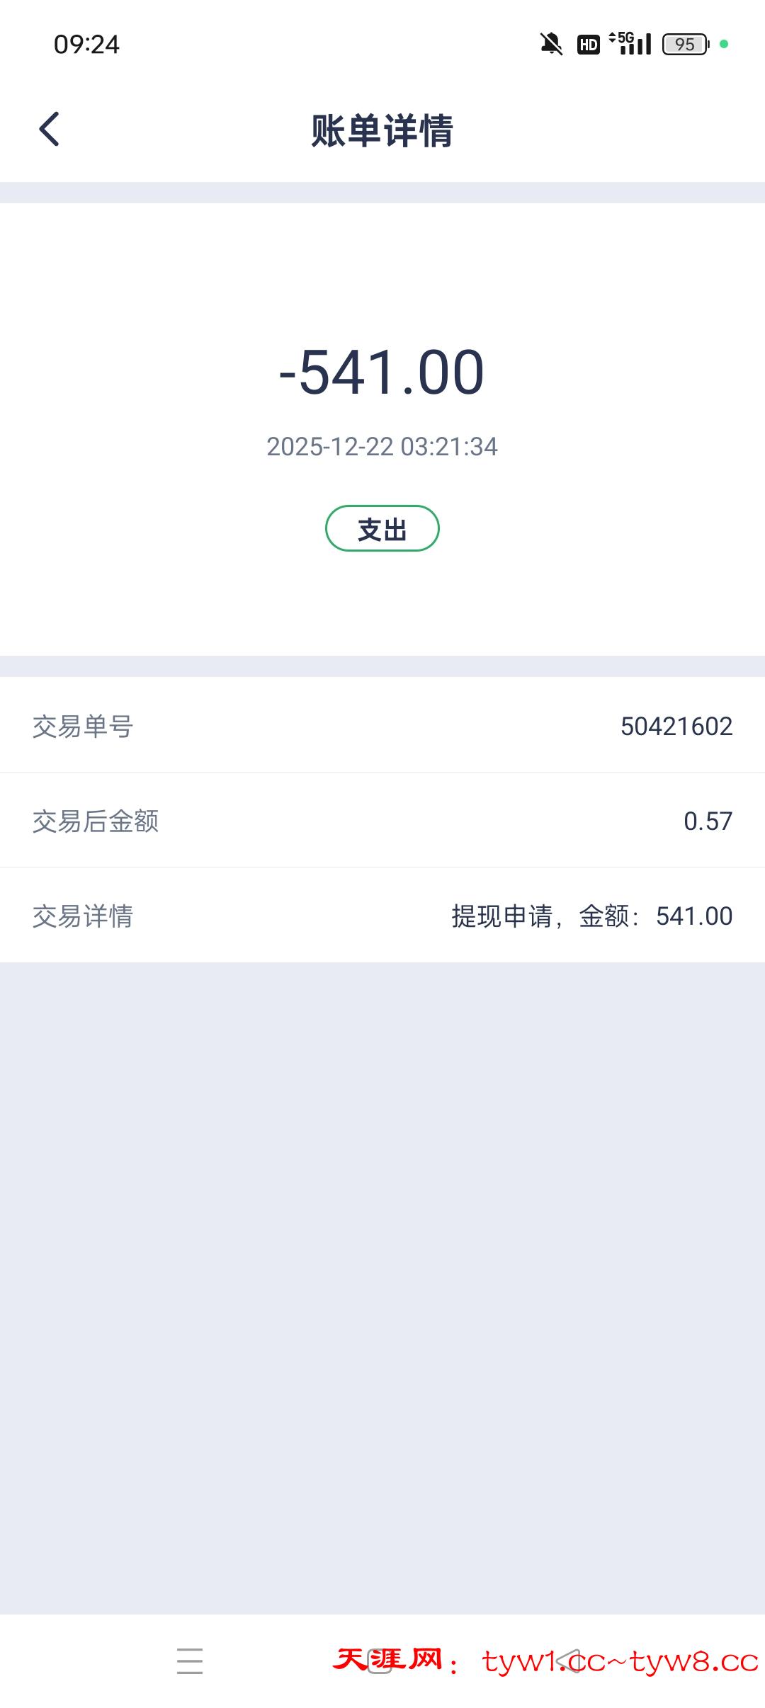
Task: Open the three-line navigation bar menu
Action: tap(190, 1661)
